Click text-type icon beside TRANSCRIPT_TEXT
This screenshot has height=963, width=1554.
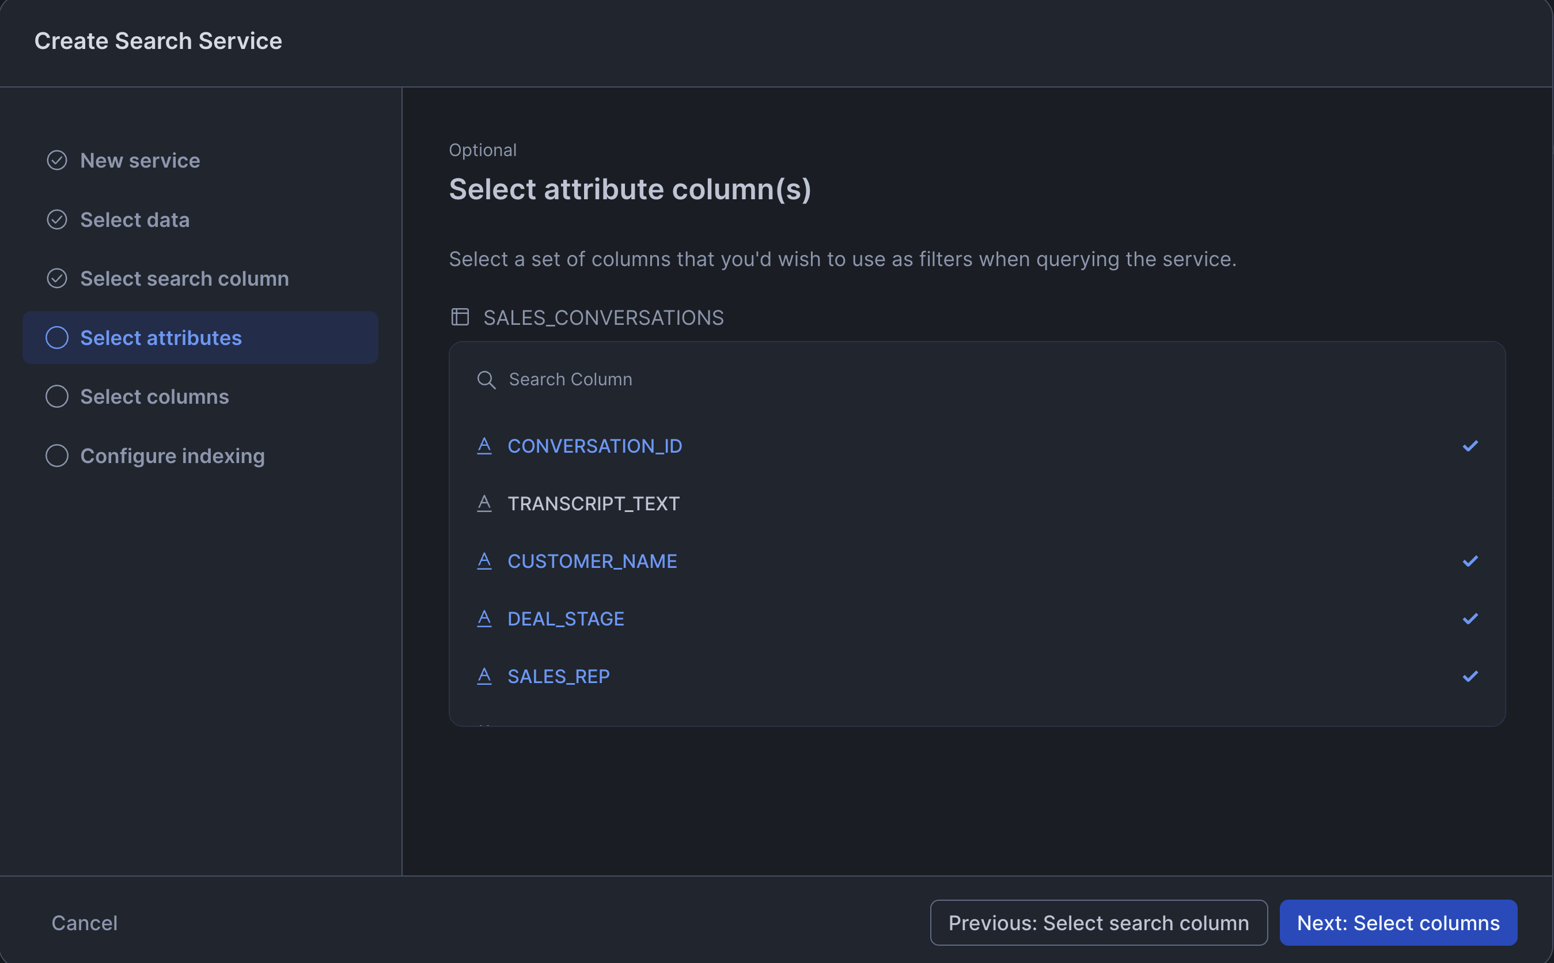point(484,503)
